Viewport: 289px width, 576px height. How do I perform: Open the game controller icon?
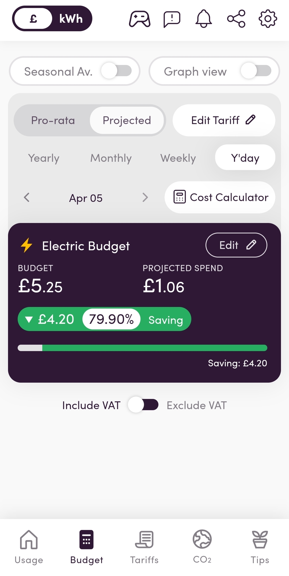[x=139, y=19]
